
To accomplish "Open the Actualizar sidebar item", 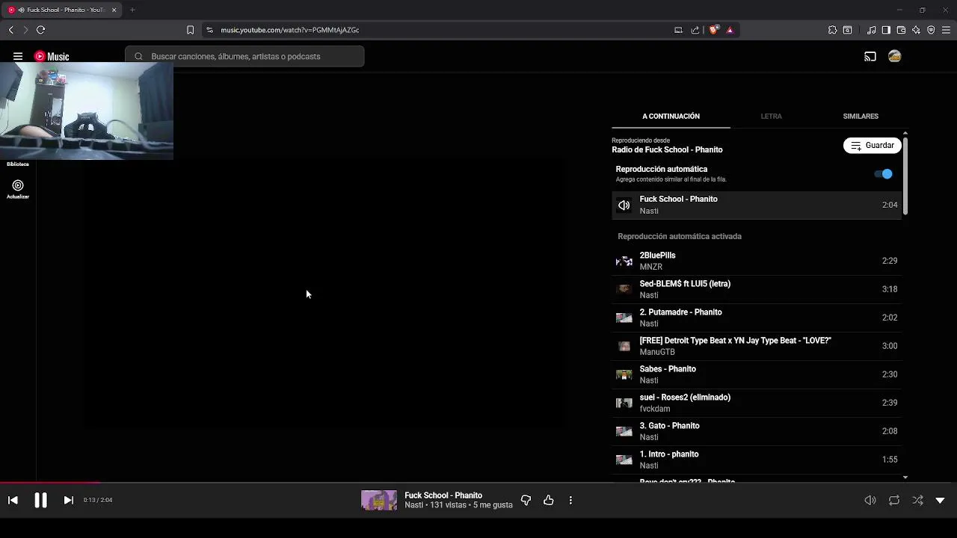I will pos(18,189).
